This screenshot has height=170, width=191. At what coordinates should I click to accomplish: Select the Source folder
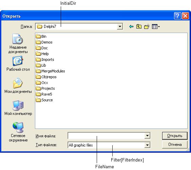point(44,100)
